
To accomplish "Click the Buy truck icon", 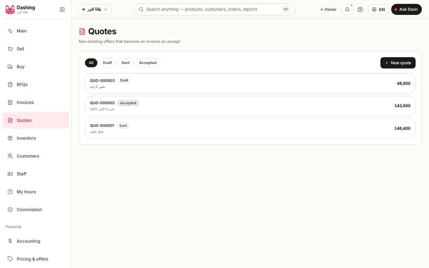I will coord(10,67).
